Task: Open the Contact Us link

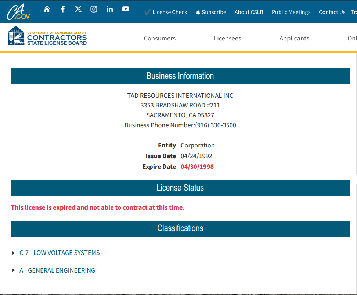Action: (332, 12)
